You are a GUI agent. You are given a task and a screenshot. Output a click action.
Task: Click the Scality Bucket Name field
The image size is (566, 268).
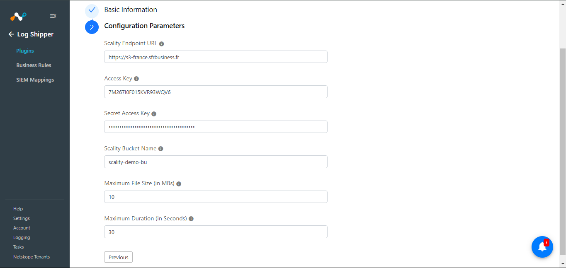pyautogui.click(x=216, y=162)
